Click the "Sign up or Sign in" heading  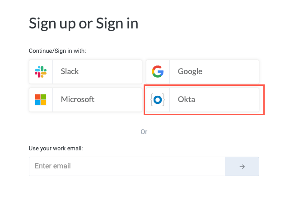tap(84, 23)
